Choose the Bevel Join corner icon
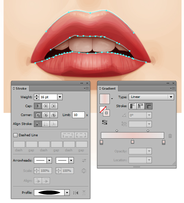 54,115
